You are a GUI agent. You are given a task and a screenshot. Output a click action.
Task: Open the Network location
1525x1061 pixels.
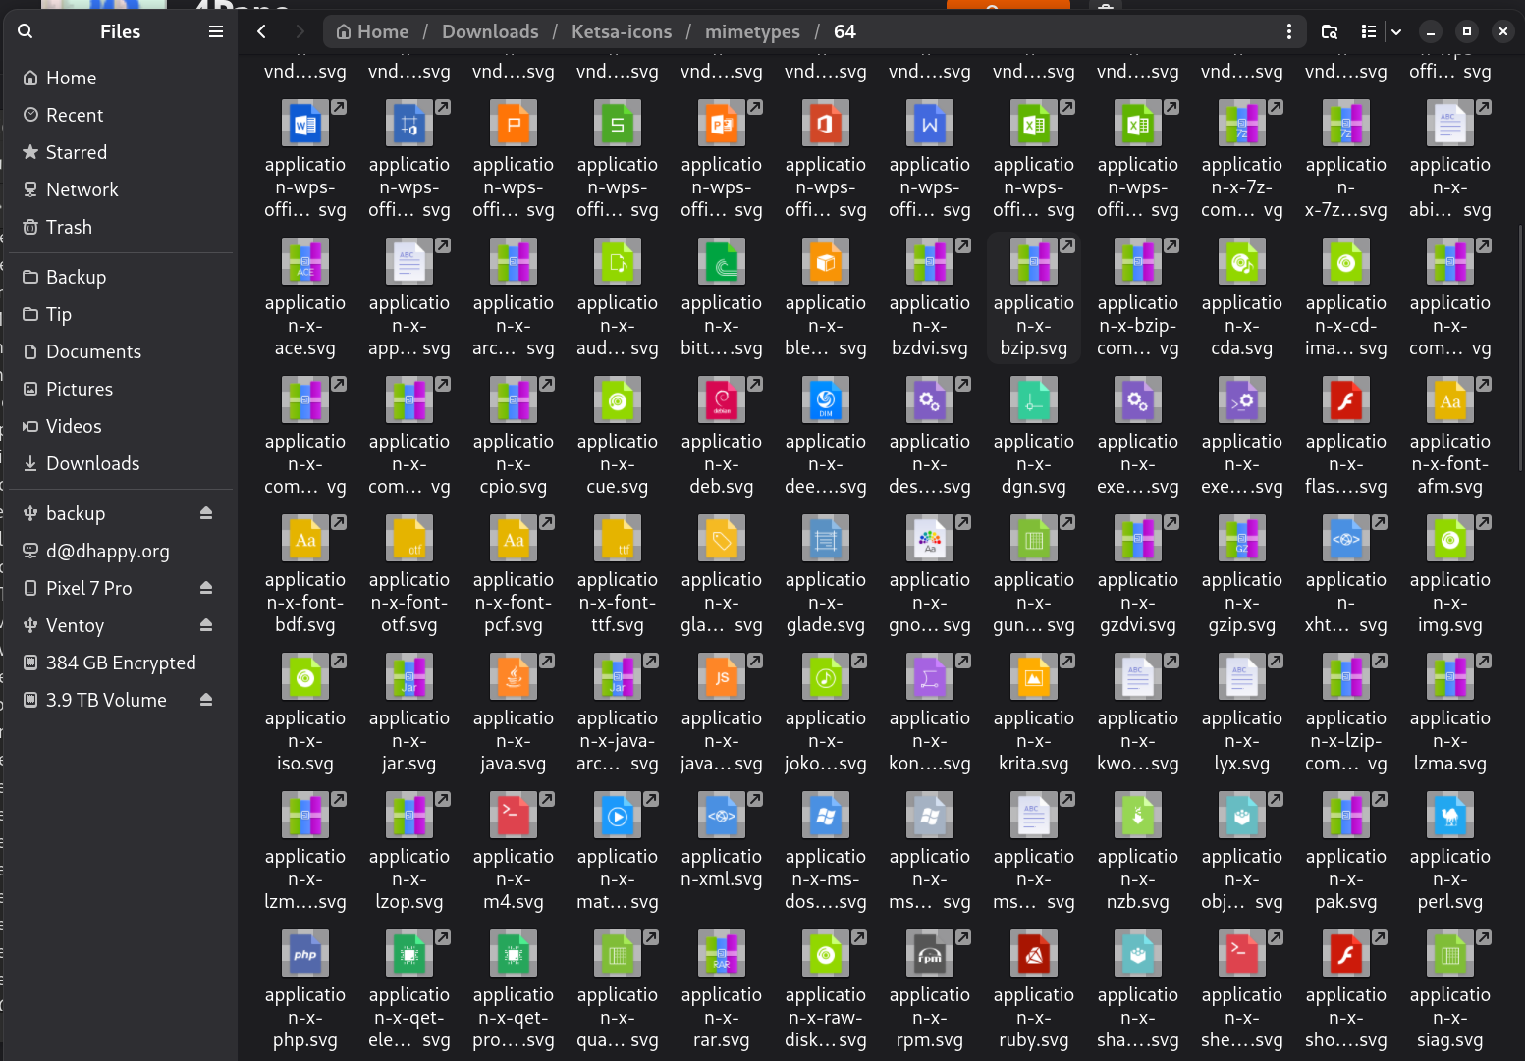click(82, 189)
